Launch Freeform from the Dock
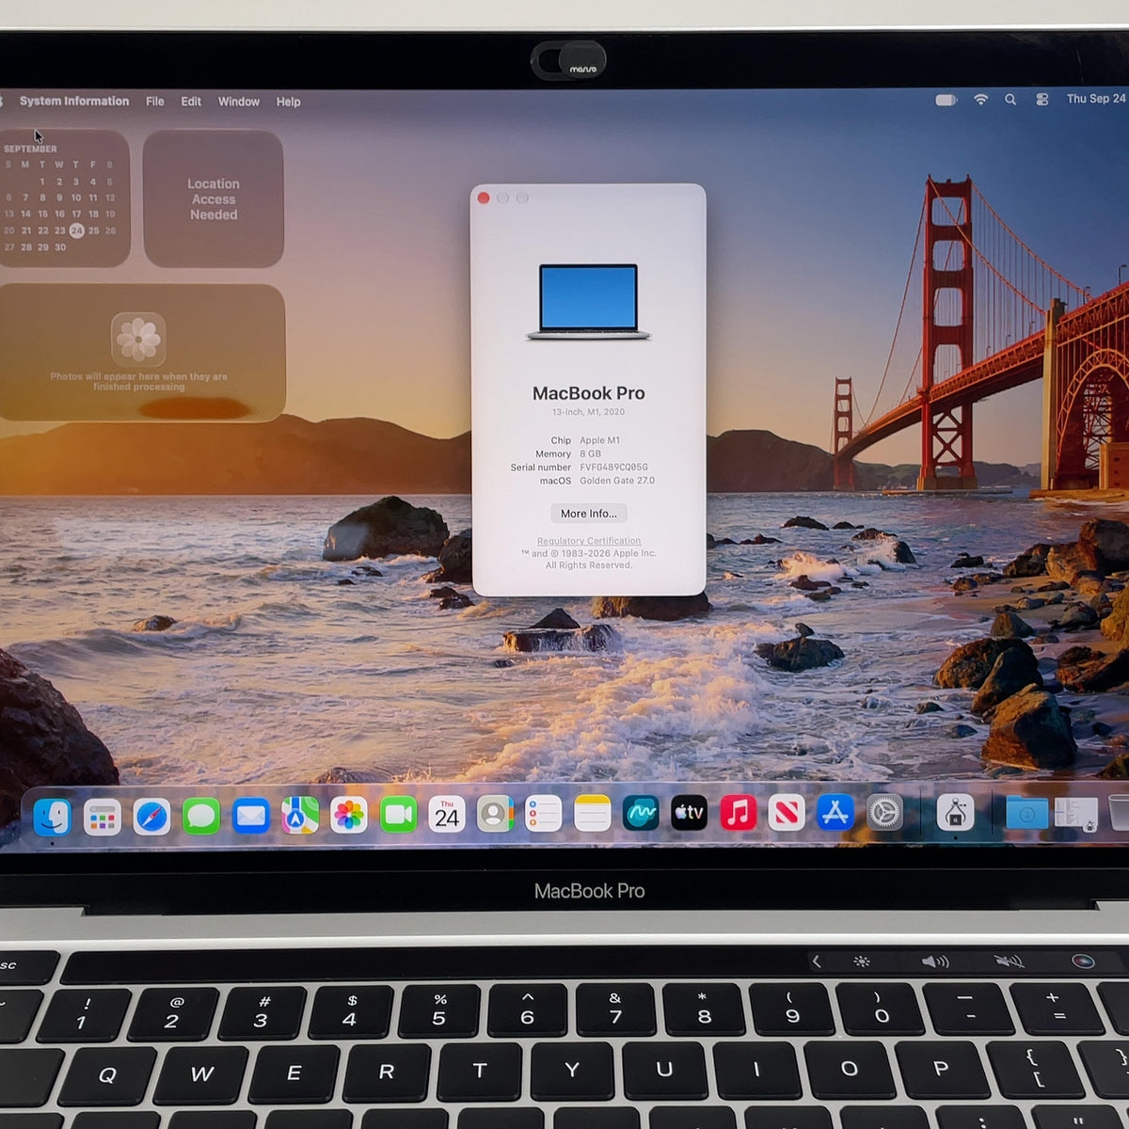This screenshot has height=1129, width=1129. (x=641, y=813)
